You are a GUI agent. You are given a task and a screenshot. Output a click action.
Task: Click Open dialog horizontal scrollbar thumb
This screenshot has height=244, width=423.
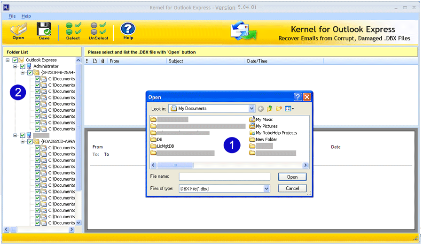pos(175,165)
